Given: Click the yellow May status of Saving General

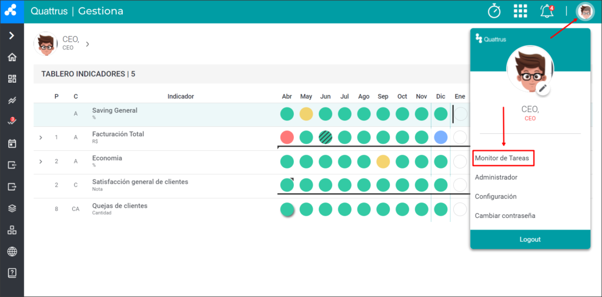Looking at the screenshot, I should (306, 114).
